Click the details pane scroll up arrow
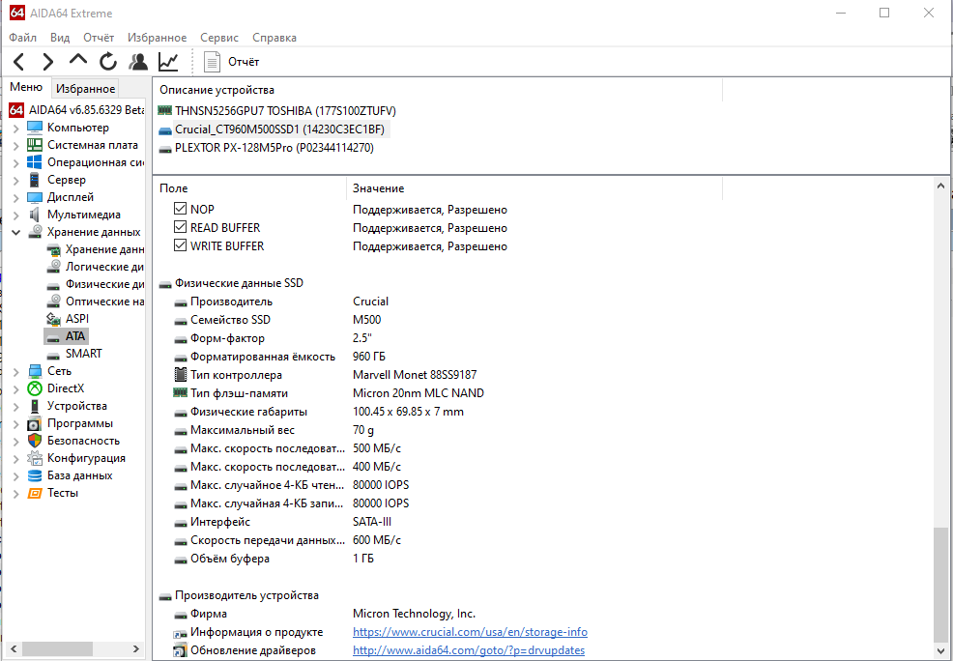This screenshot has height=661, width=953. point(940,186)
